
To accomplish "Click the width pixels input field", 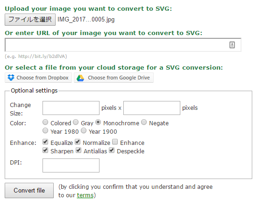I will [x=71, y=108].
